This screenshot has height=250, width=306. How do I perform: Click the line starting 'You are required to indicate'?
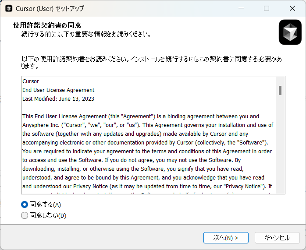point(147,151)
